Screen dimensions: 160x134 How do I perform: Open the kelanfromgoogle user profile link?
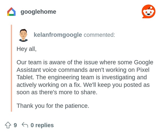[x=58, y=35]
